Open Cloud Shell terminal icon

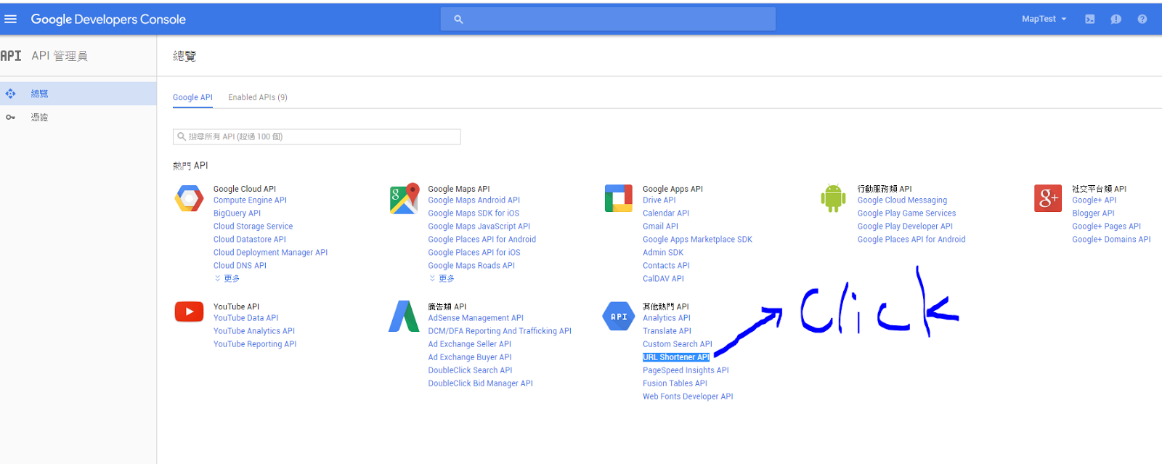click(x=1090, y=20)
